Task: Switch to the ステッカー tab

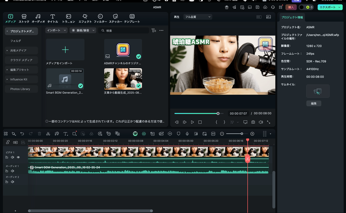Action: (115, 19)
